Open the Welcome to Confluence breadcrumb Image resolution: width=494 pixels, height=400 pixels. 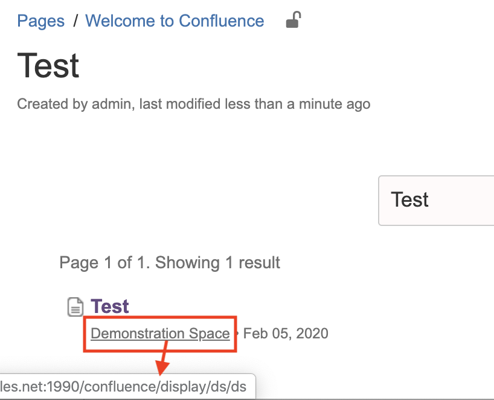coord(175,21)
